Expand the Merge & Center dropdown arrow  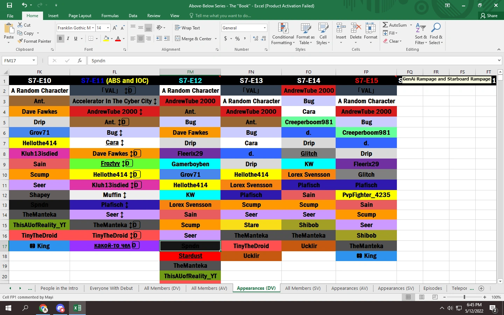(216, 39)
